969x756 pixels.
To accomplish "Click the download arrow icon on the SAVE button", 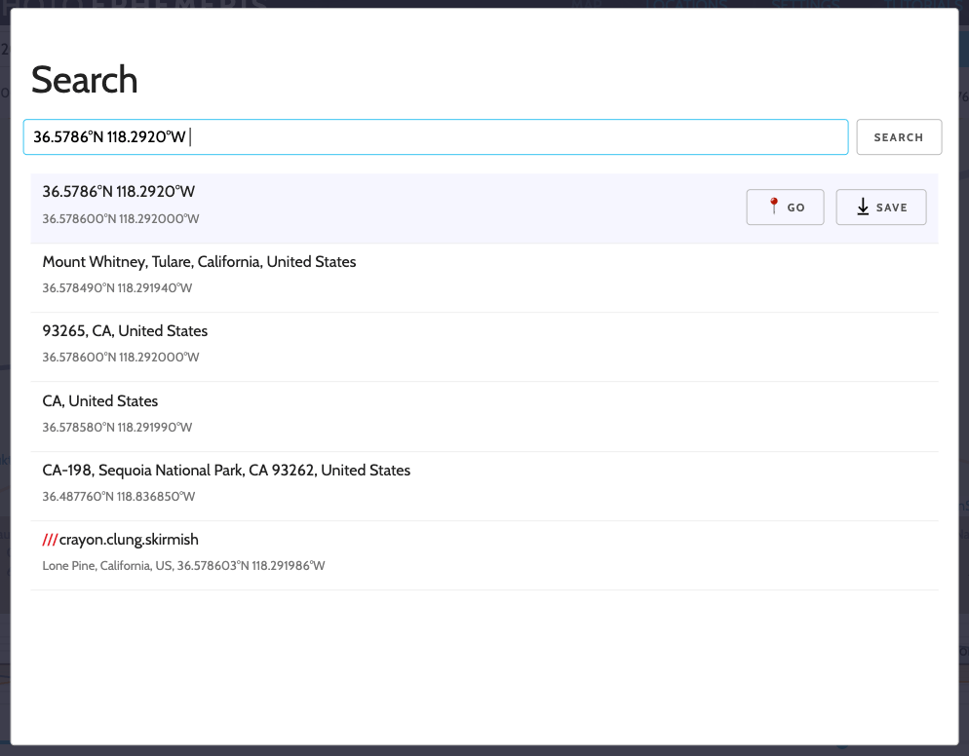I will (x=862, y=207).
